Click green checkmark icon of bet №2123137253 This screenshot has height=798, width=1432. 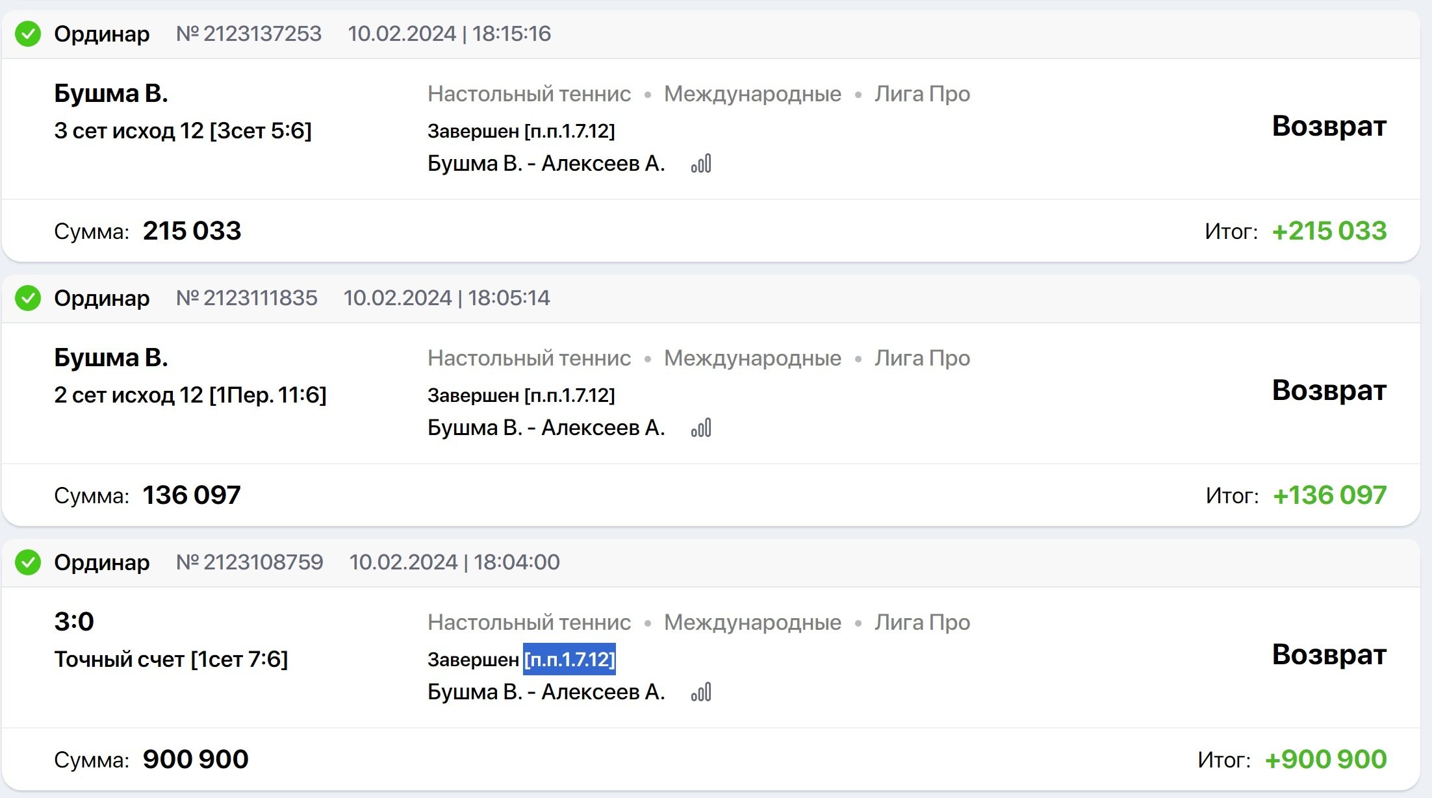pos(28,34)
